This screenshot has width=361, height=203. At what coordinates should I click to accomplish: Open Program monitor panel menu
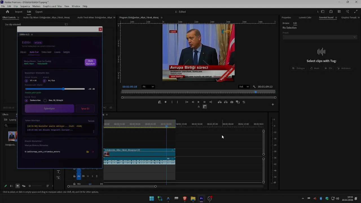(x=162, y=17)
